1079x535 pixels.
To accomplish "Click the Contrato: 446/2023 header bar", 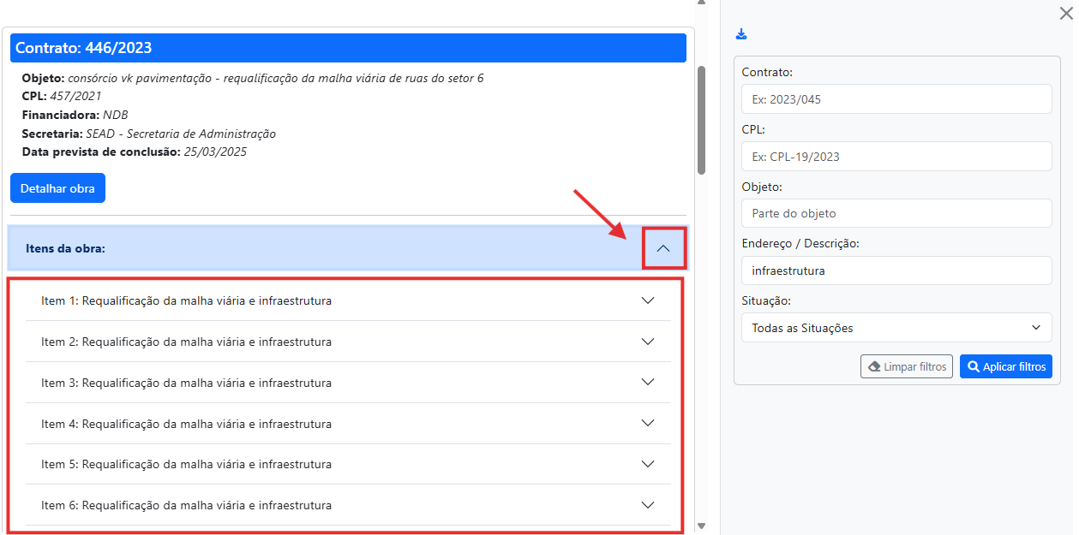I will (x=348, y=48).
